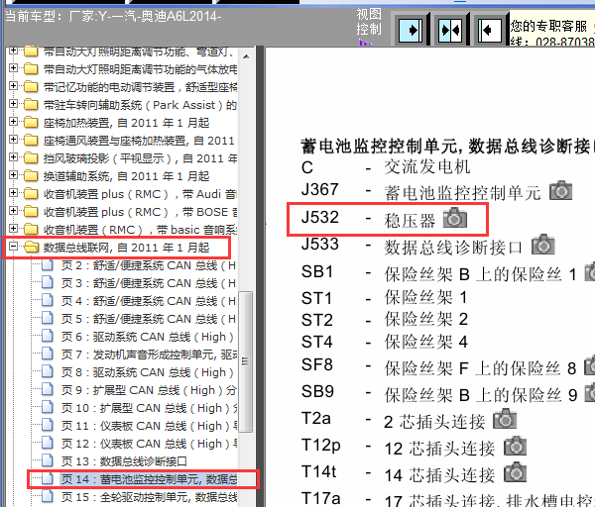Select the 座椅加热装置 folder label
The image size is (595, 507).
126,123
